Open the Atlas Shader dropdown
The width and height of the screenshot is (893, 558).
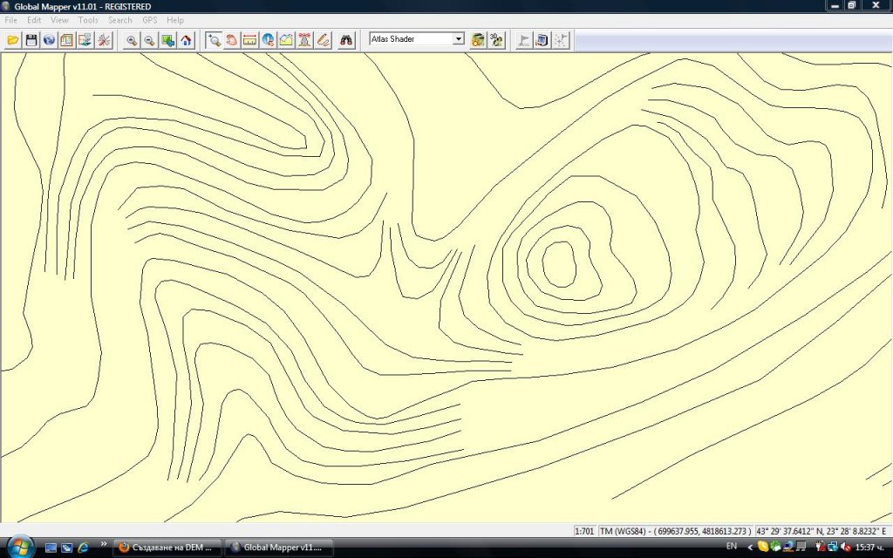458,39
